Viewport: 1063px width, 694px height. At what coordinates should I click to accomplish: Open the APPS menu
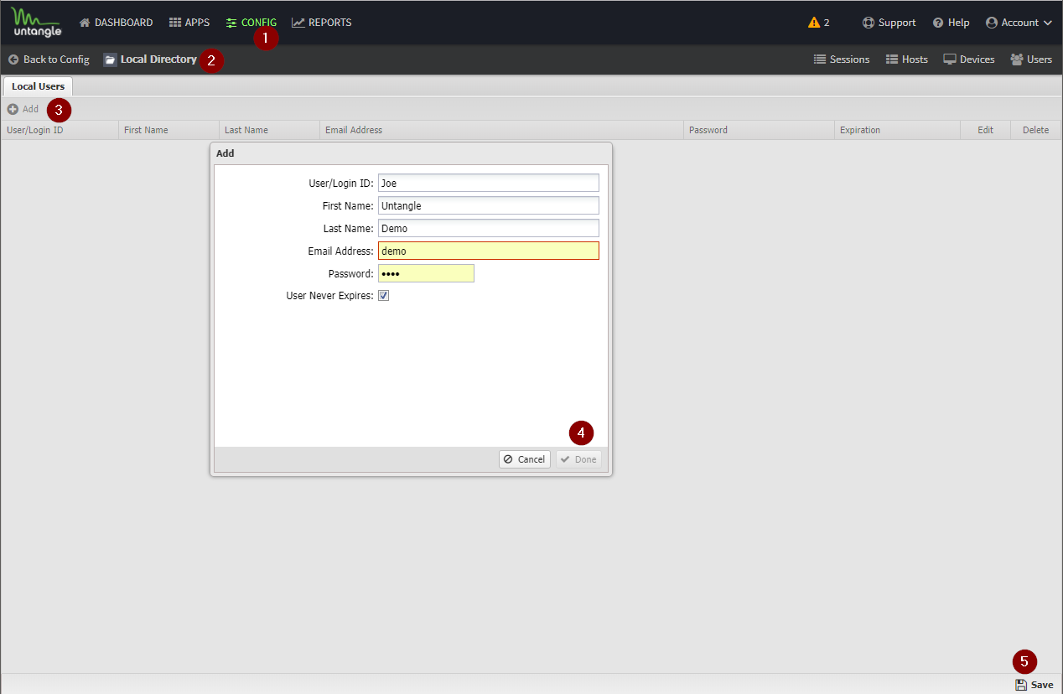(x=197, y=23)
